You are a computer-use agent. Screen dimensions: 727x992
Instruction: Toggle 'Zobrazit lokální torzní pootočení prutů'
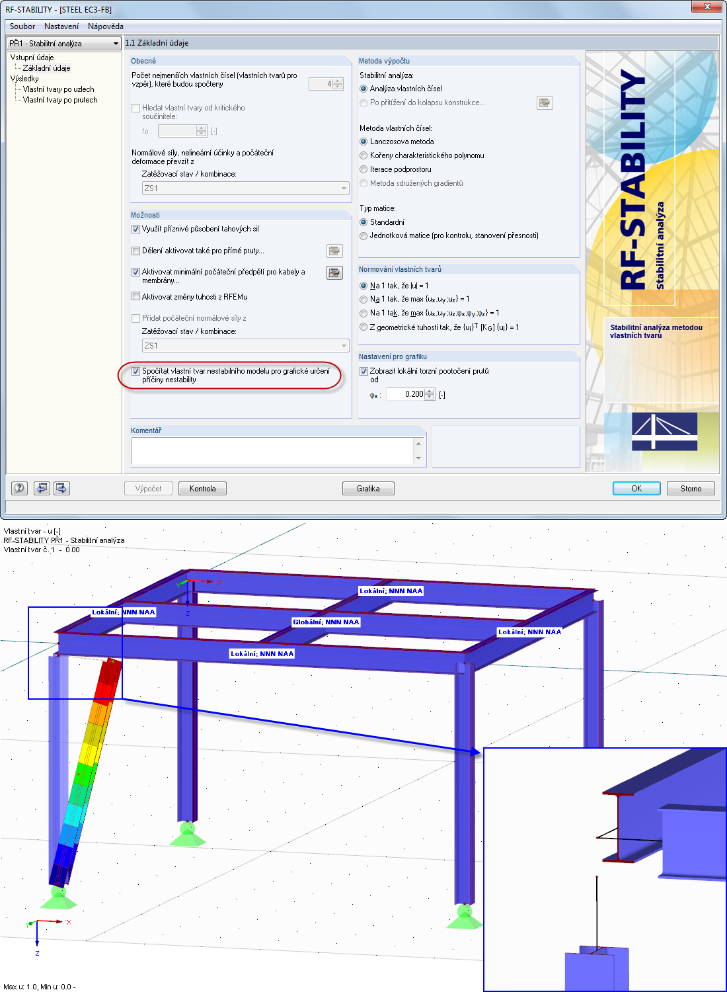(x=363, y=371)
